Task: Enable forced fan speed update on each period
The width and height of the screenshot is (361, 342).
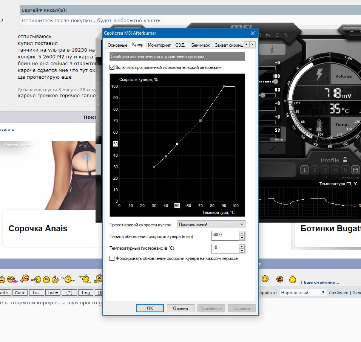Action: pos(112,258)
